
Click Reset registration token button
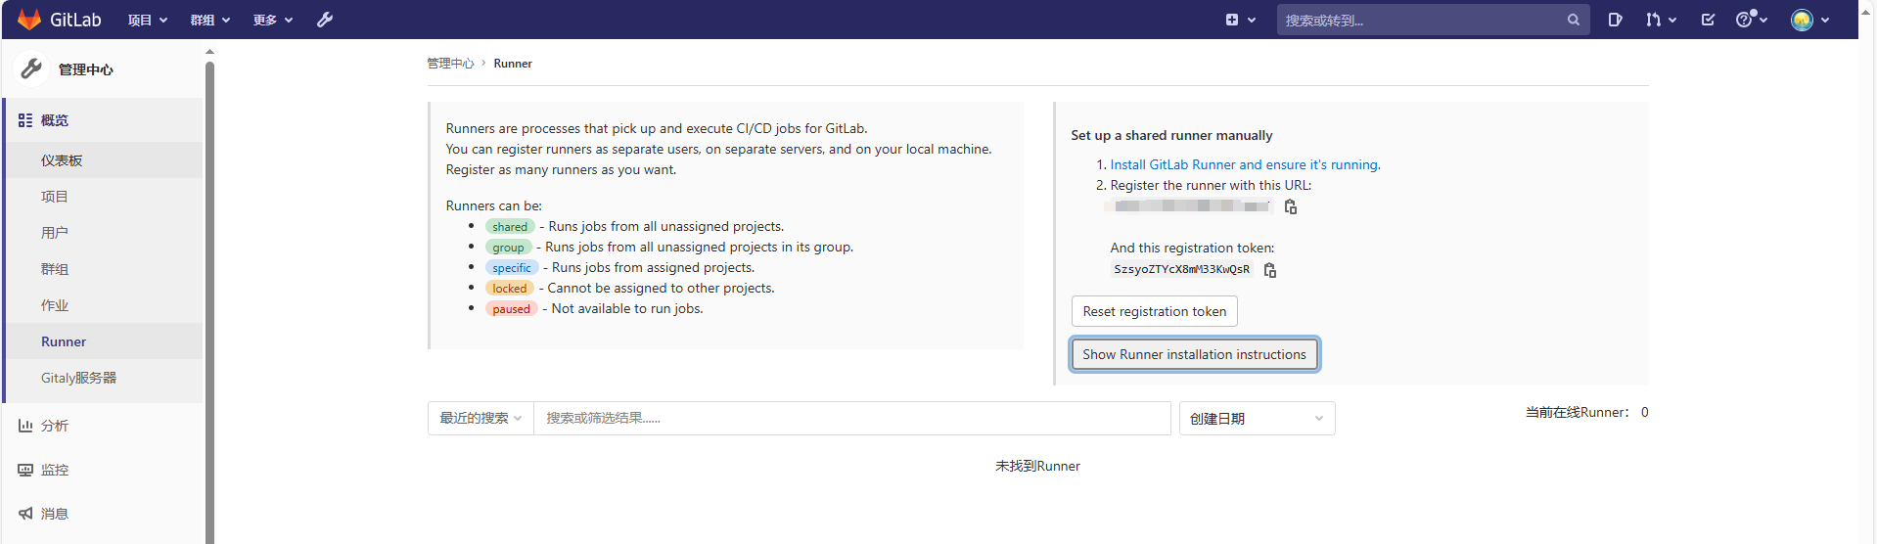point(1154,311)
